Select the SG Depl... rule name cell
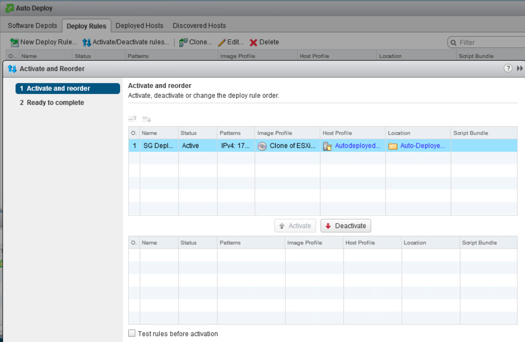 tap(159, 146)
